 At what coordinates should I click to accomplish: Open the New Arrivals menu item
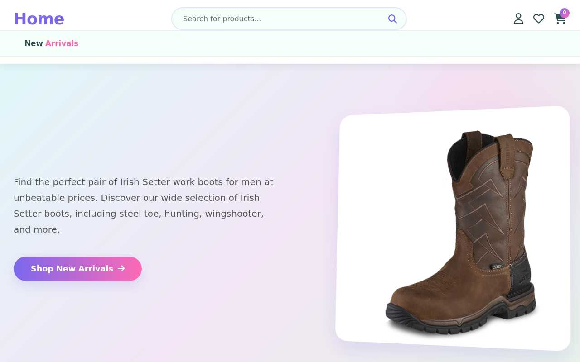pyautogui.click(x=51, y=43)
